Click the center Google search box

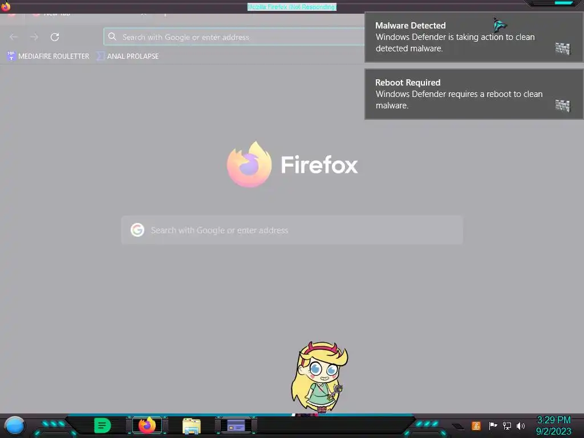click(292, 230)
